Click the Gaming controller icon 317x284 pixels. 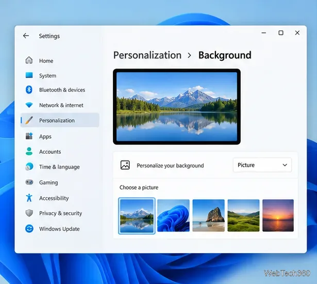29,182
